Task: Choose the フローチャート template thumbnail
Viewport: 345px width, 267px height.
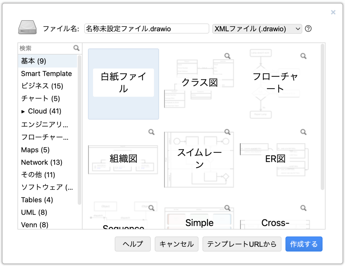Action: pyautogui.click(x=275, y=84)
